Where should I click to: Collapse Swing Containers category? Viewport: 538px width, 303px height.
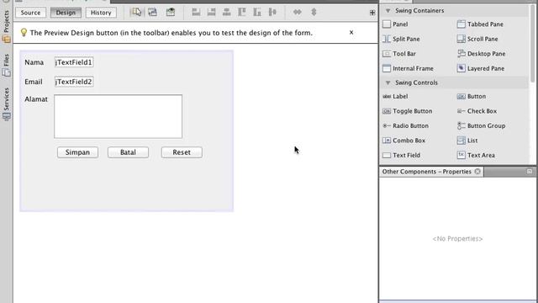[388, 11]
